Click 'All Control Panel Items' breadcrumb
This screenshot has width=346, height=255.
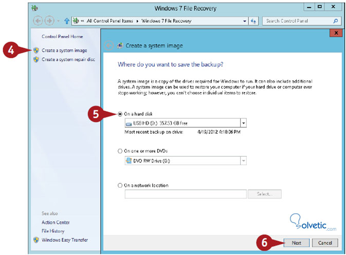tap(110, 21)
